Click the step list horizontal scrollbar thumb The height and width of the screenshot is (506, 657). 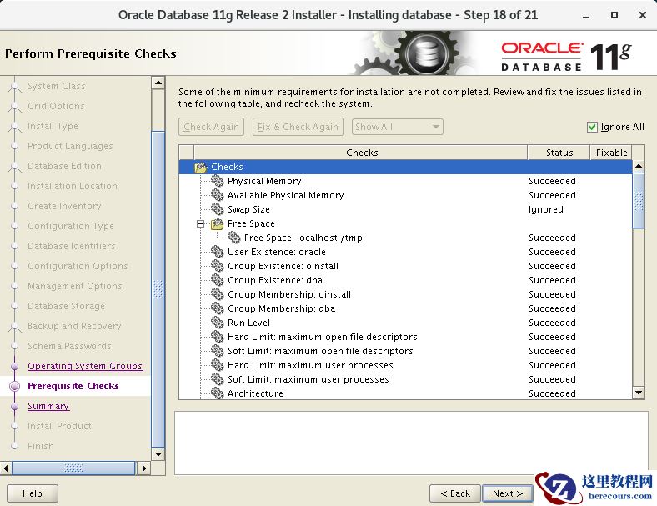73,468
